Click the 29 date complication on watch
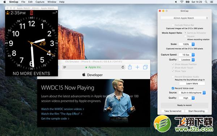 pyautogui.click(x=42, y=44)
